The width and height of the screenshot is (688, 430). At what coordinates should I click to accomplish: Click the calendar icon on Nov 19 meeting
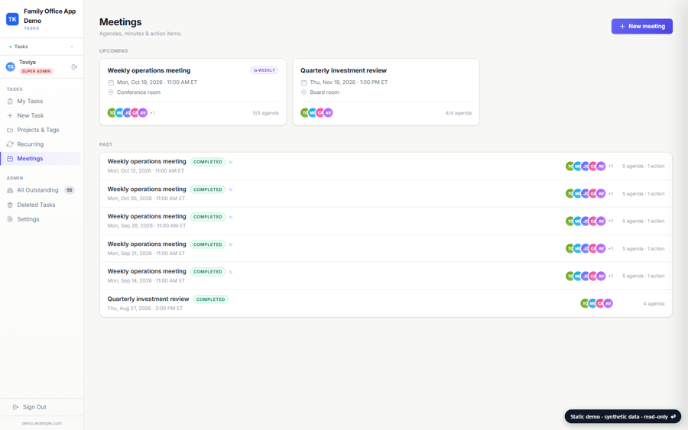click(303, 82)
